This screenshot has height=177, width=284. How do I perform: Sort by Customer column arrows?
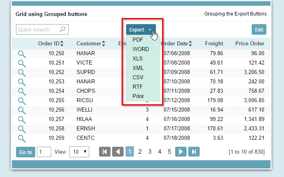[x=104, y=44]
